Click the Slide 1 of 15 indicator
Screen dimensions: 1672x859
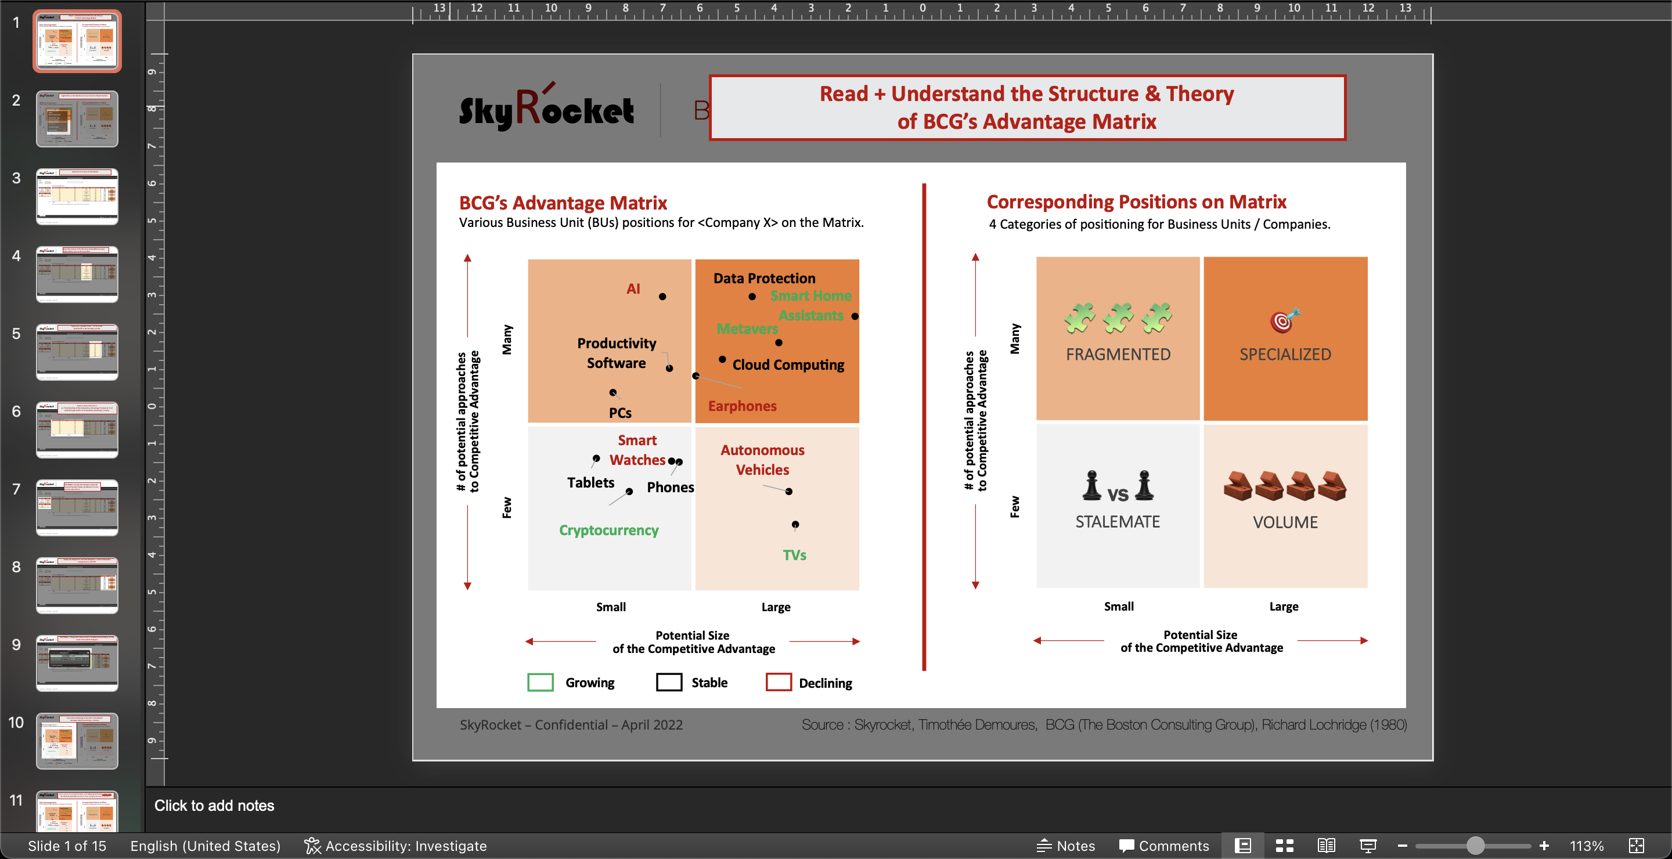pos(67,846)
